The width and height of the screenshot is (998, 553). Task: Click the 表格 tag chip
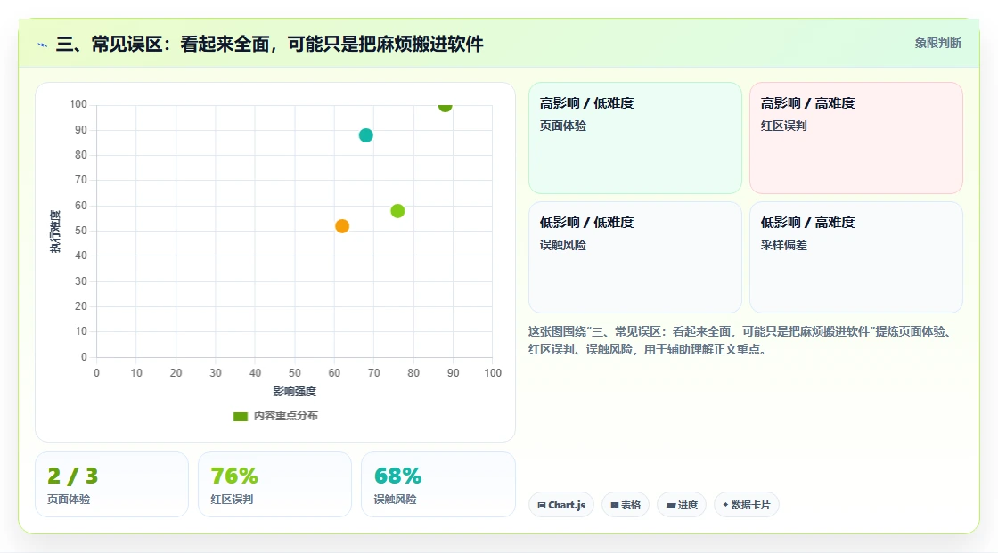[625, 505]
